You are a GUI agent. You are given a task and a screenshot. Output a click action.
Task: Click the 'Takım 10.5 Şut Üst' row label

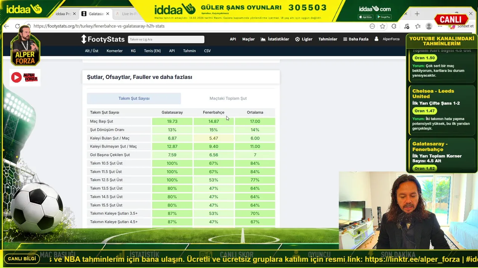[106, 163]
